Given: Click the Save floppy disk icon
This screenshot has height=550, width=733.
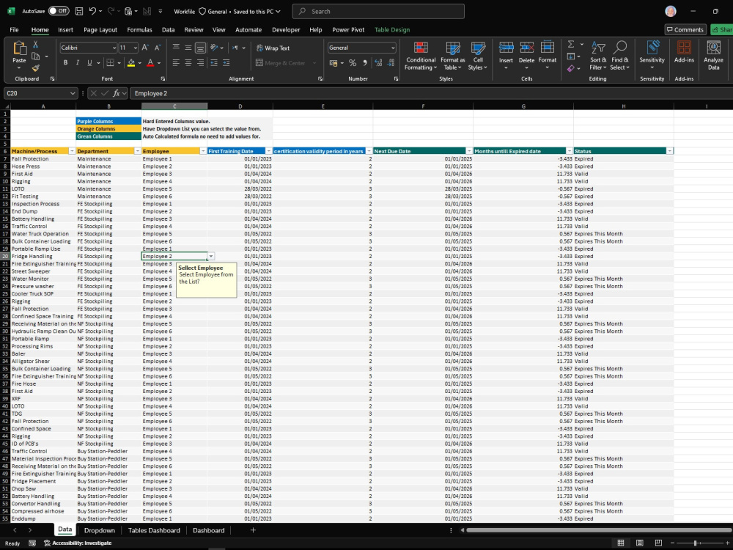Looking at the screenshot, I should [x=79, y=11].
